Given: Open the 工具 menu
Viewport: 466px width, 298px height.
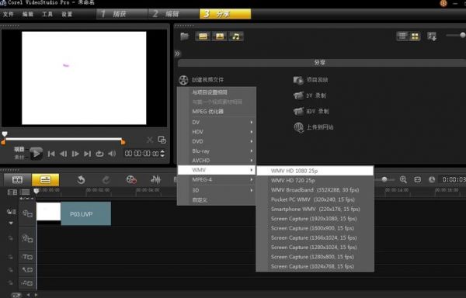Looking at the screenshot, I should click(x=47, y=14).
